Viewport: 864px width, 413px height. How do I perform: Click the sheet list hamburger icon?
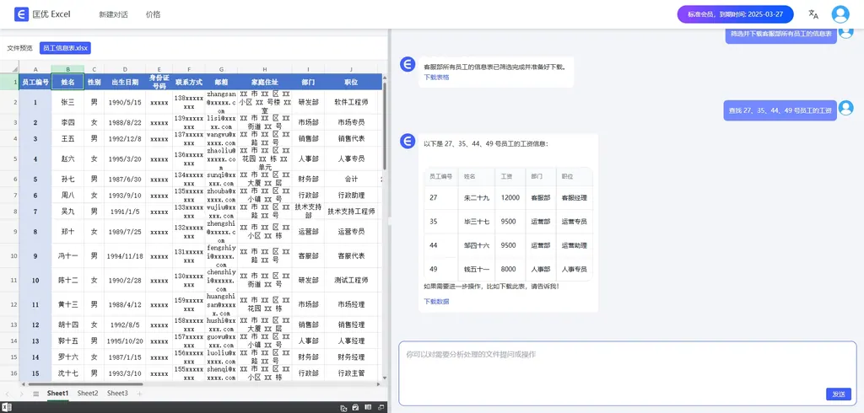point(35,394)
